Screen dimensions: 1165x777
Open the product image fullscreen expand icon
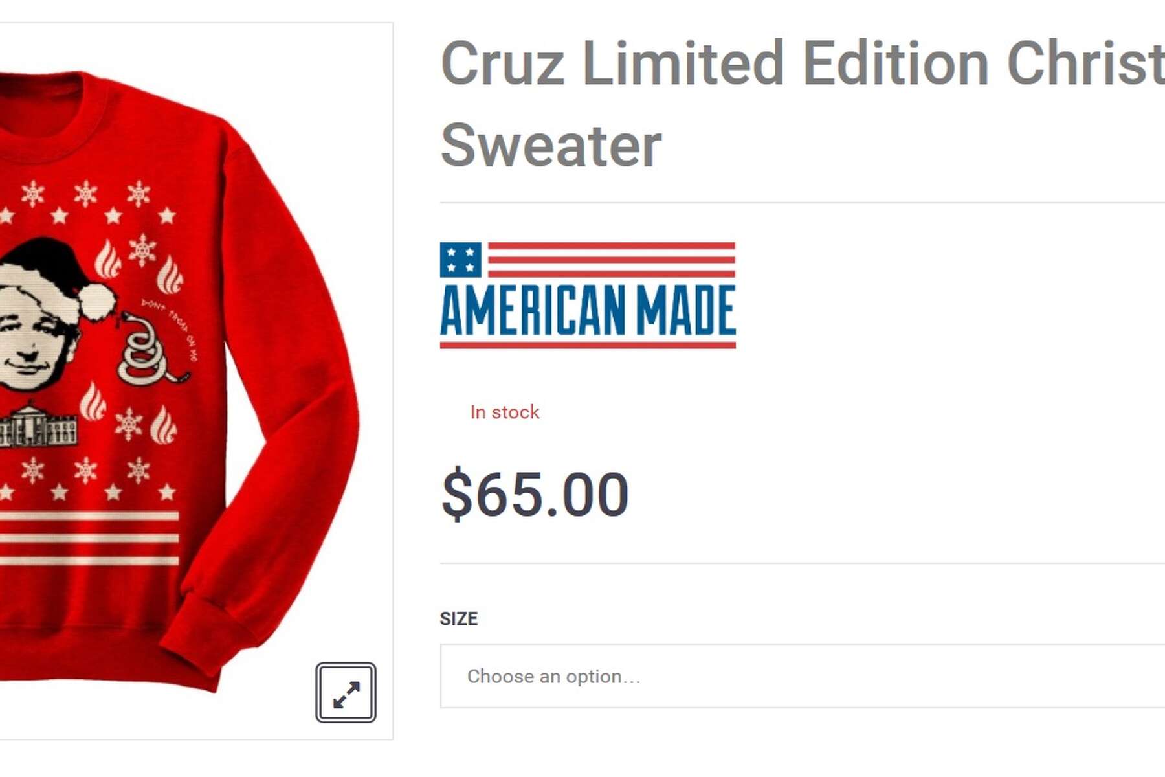click(x=346, y=692)
